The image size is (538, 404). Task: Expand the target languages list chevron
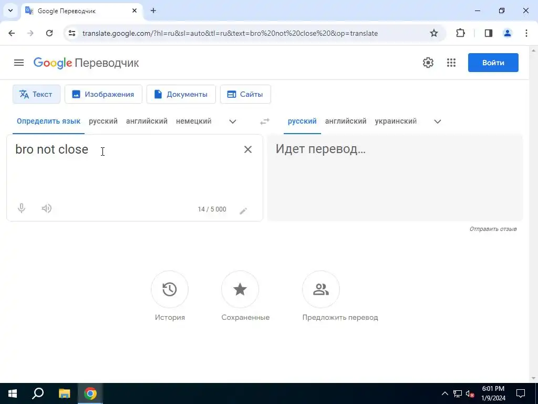[x=438, y=122]
